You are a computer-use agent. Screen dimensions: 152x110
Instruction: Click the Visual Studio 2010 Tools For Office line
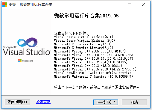(93, 73)
